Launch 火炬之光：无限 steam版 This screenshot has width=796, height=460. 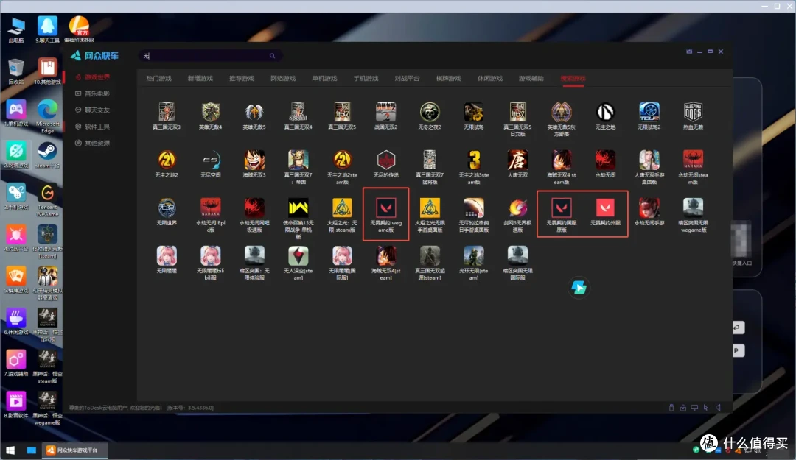(342, 208)
